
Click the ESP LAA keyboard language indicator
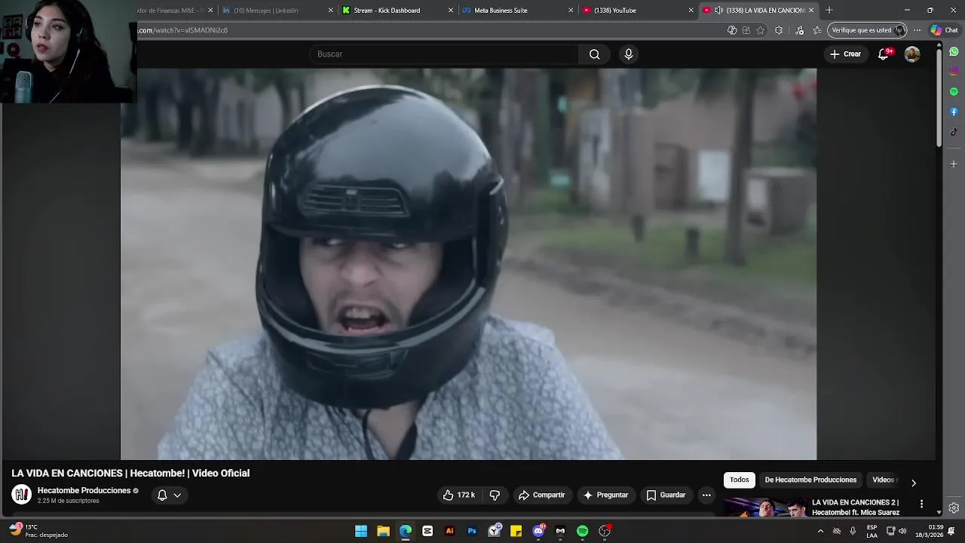[872, 531]
